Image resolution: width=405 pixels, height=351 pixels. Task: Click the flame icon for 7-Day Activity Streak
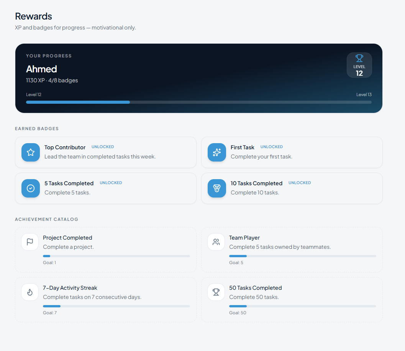click(x=30, y=292)
